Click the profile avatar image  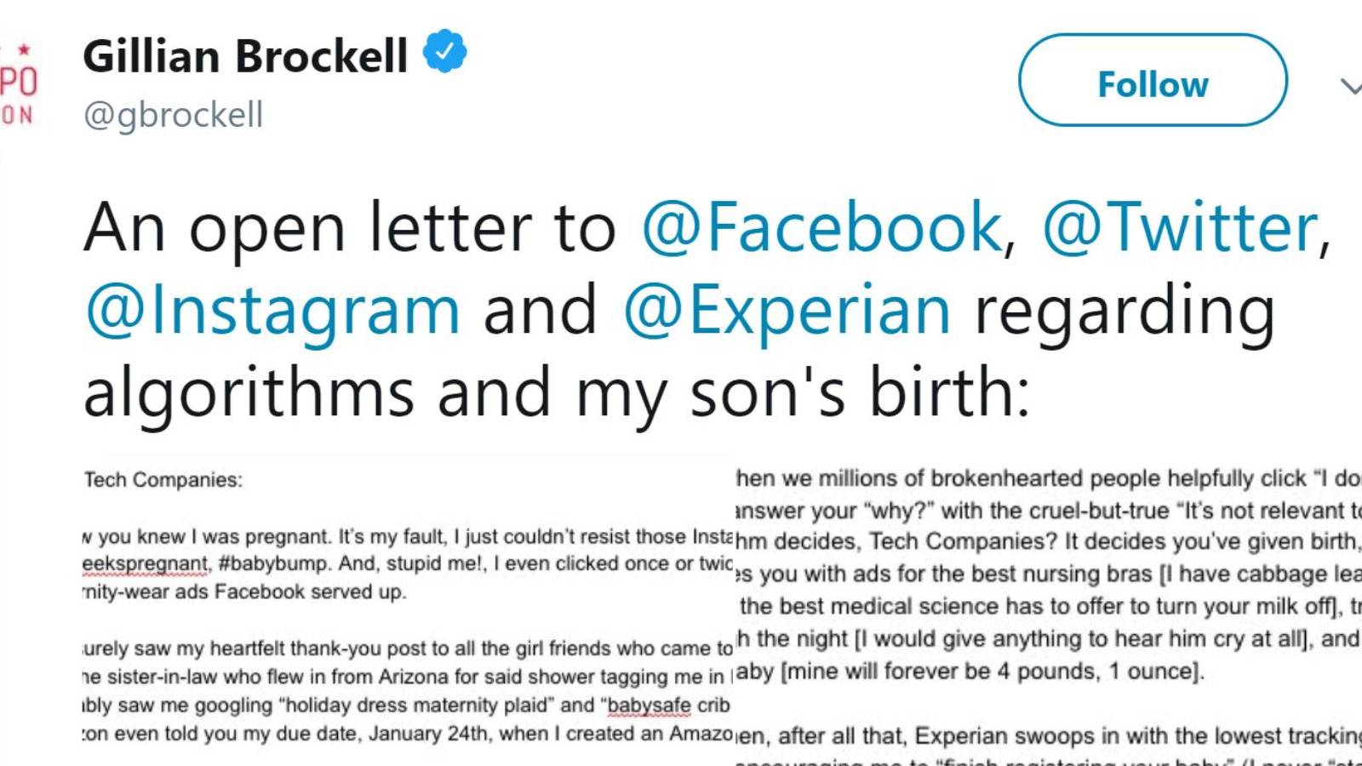pos(19,85)
